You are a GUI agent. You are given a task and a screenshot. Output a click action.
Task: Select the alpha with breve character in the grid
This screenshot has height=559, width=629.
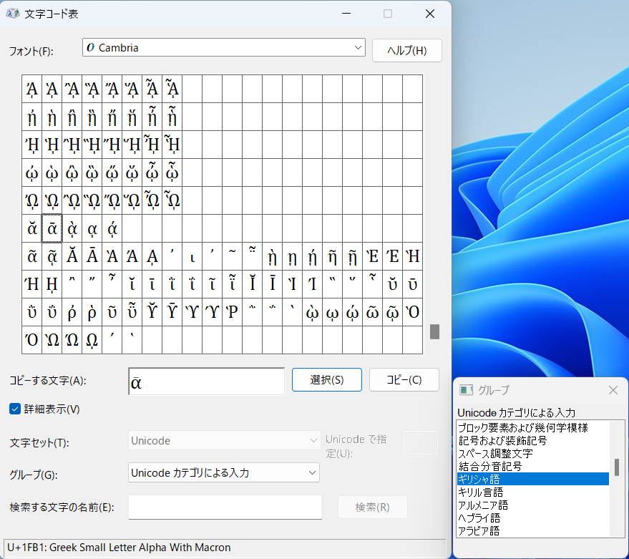(x=31, y=228)
